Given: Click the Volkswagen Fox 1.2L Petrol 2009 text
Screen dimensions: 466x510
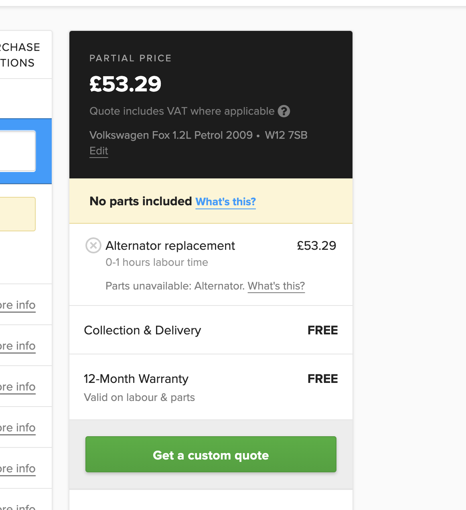Looking at the screenshot, I should pyautogui.click(x=171, y=135).
